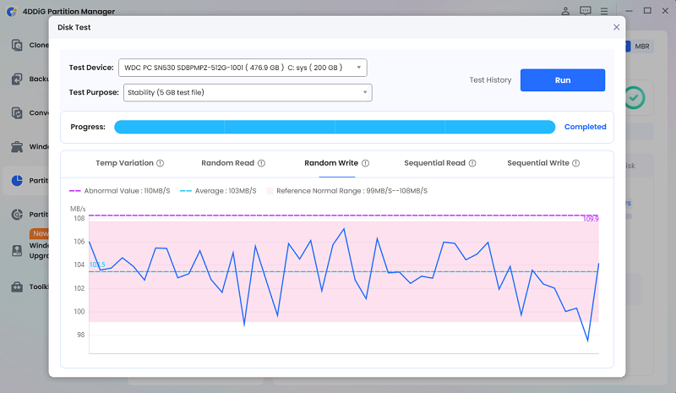Switch to Random Read tab
This screenshot has height=393, width=676.
tap(227, 163)
